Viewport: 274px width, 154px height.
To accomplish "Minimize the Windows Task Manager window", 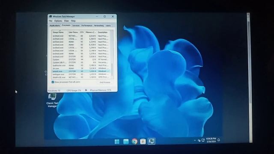I will point(97,16).
